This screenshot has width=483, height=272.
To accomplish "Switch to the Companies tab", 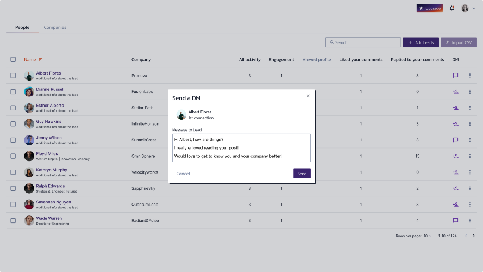I will click(55, 27).
